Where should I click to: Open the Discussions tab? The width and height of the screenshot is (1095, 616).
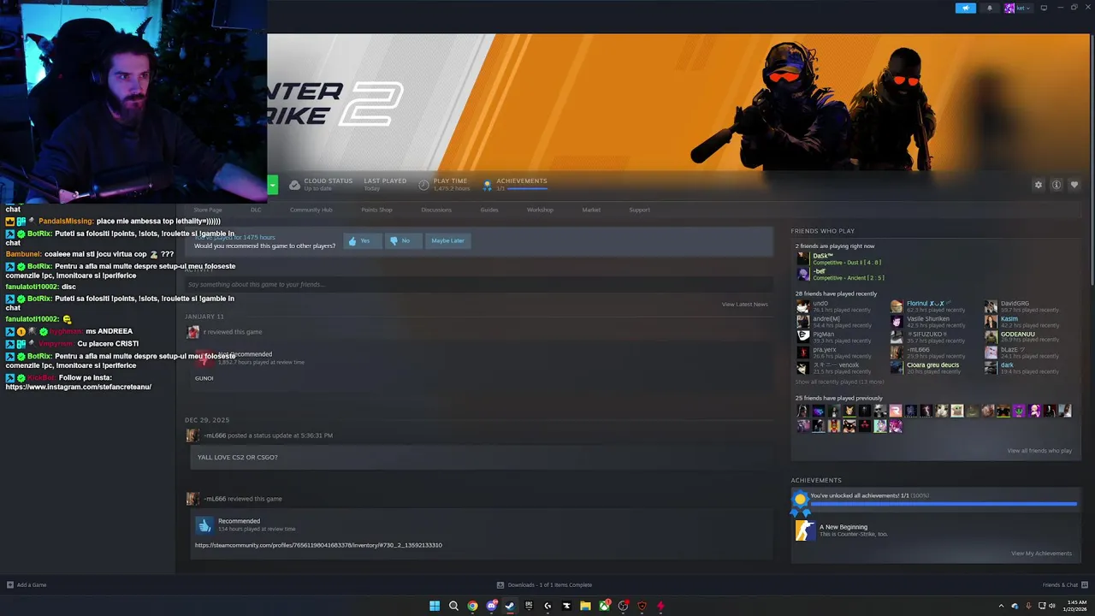(x=436, y=210)
